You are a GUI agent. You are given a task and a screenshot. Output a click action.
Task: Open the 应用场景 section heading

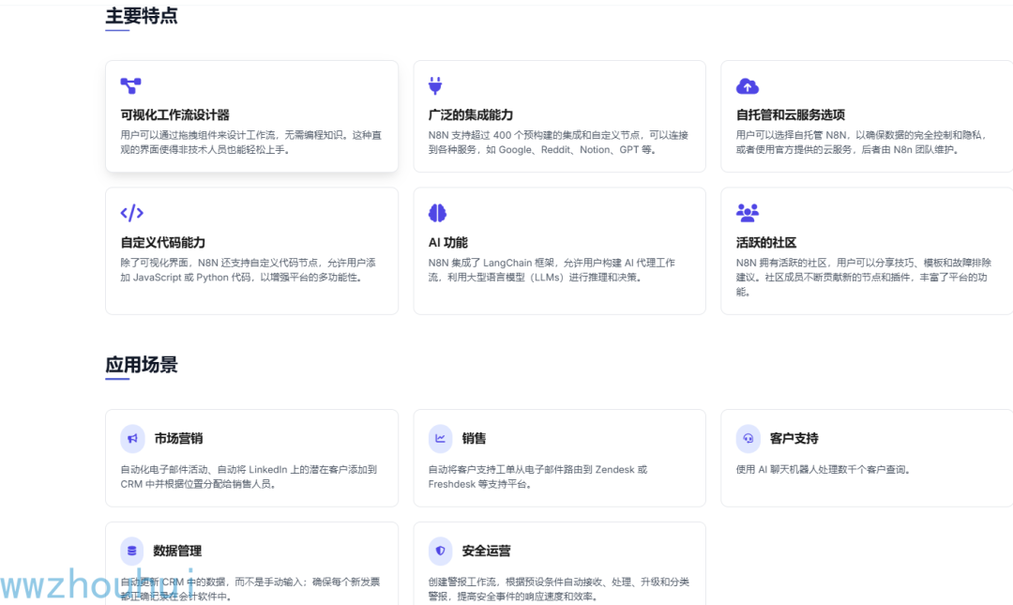pos(142,365)
